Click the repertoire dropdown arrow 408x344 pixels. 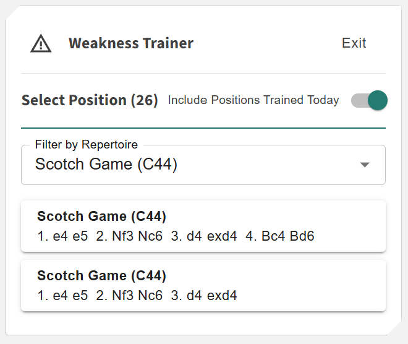pos(365,165)
